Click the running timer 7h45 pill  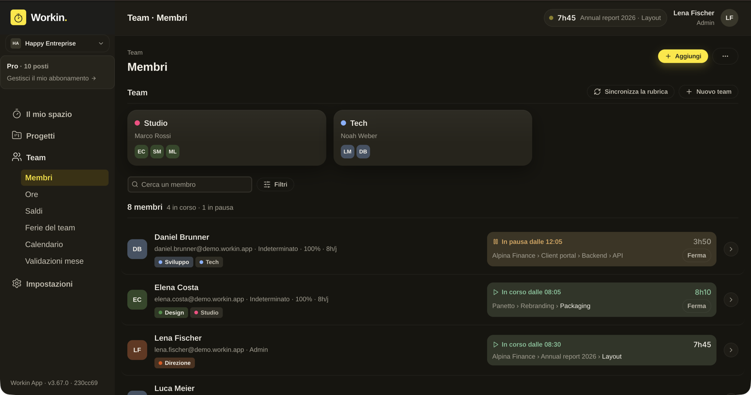pos(605,18)
